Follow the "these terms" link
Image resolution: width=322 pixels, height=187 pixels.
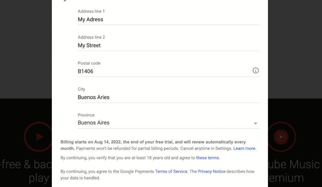click(207, 158)
